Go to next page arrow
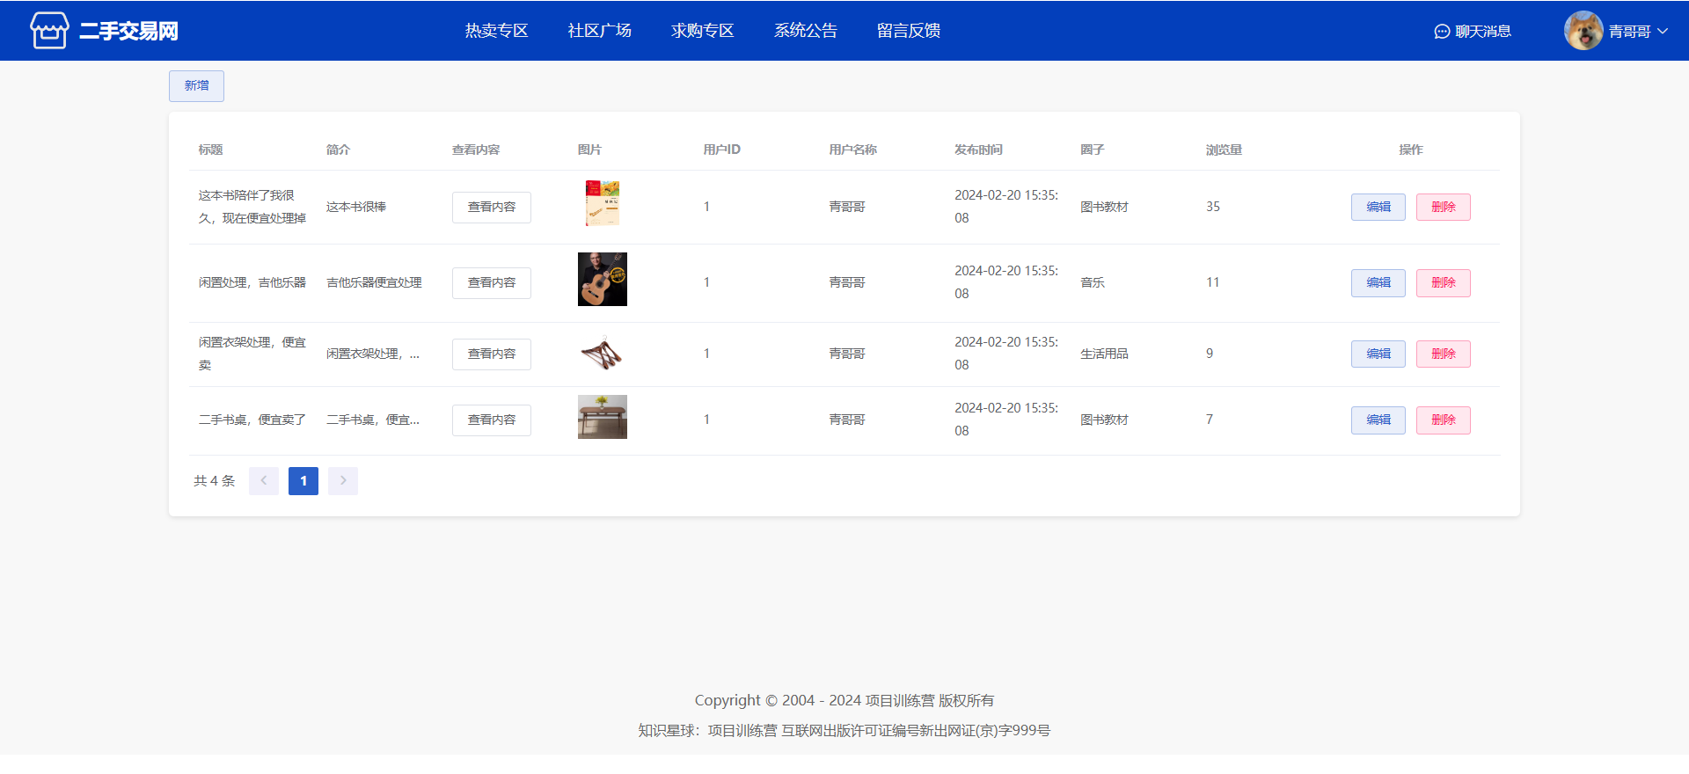 343,481
